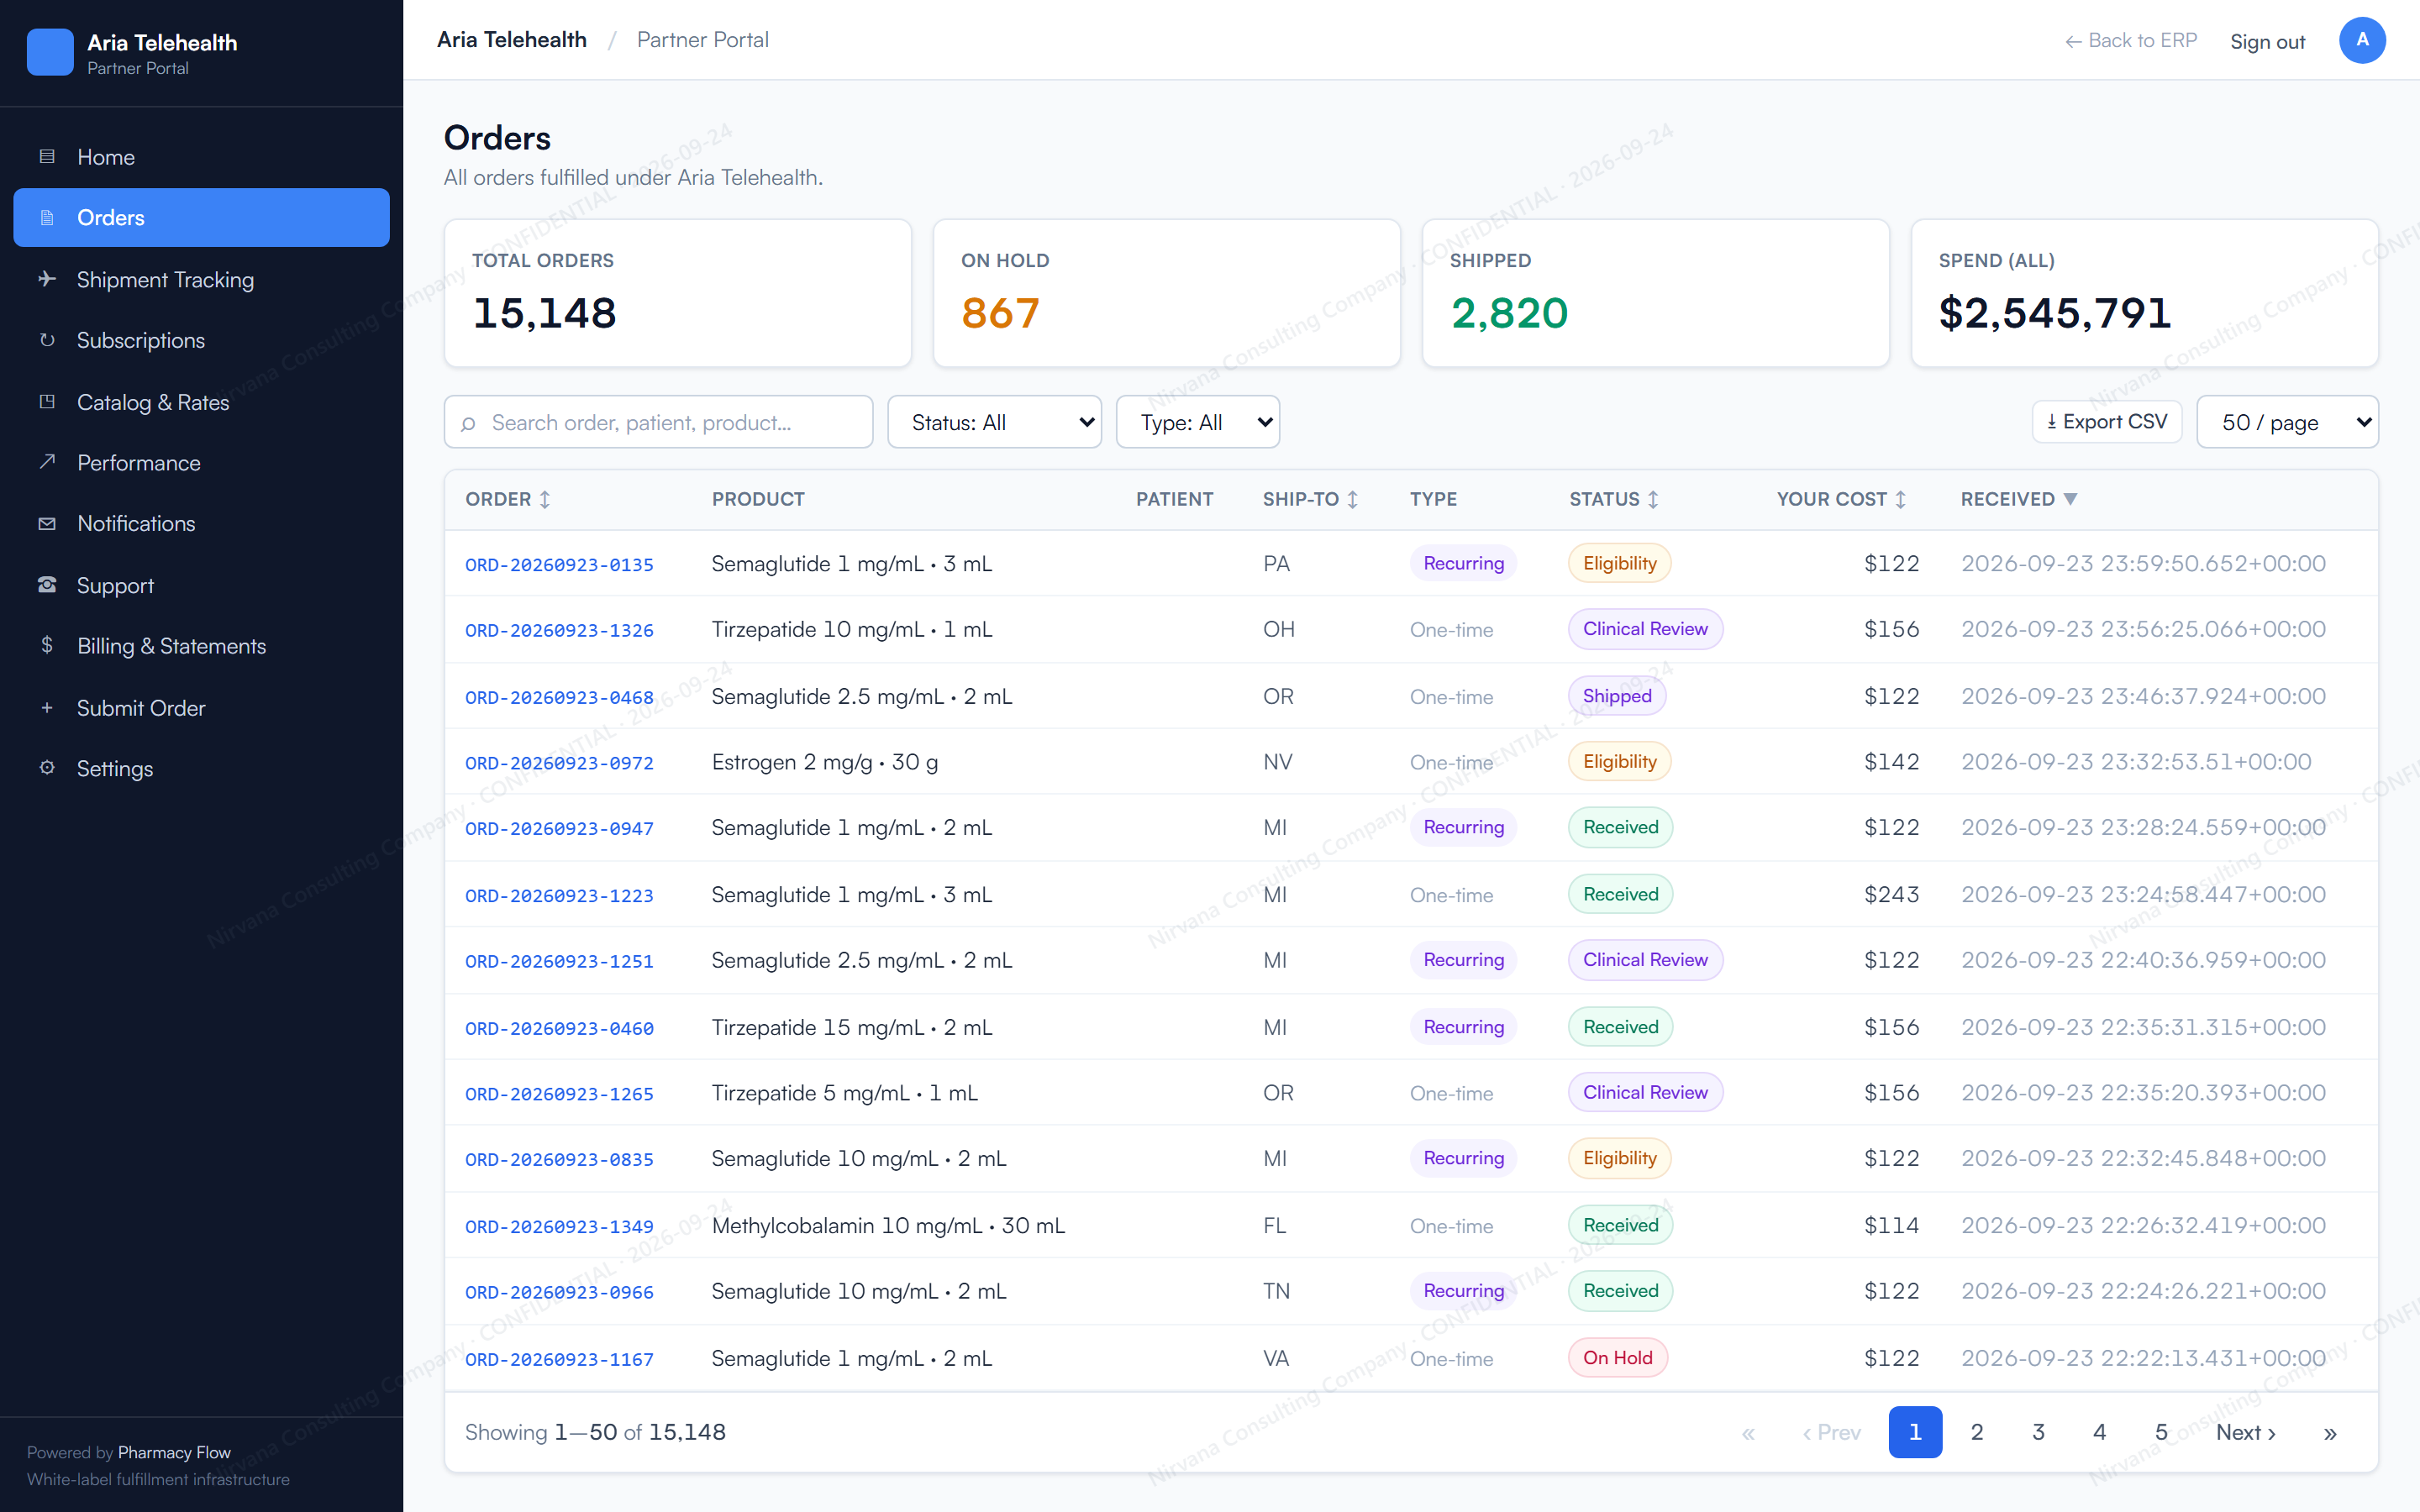Open the user avatar A menu
The image size is (2420, 1512).
coord(2362,40)
